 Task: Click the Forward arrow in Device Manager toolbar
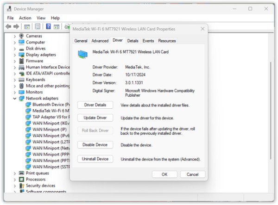(16, 27)
